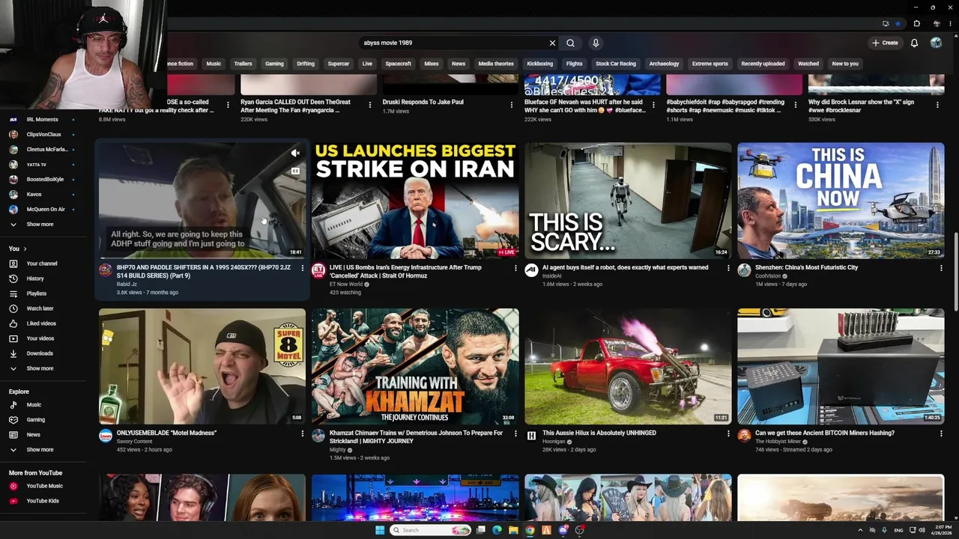Open the Kavos subscription channel

[34, 195]
